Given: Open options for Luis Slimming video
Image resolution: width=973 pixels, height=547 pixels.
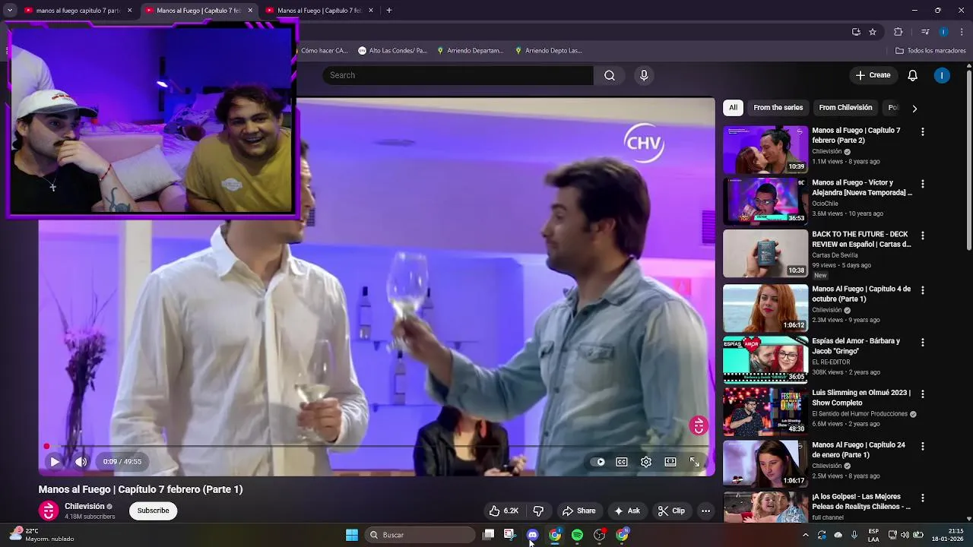Looking at the screenshot, I should pyautogui.click(x=923, y=394).
